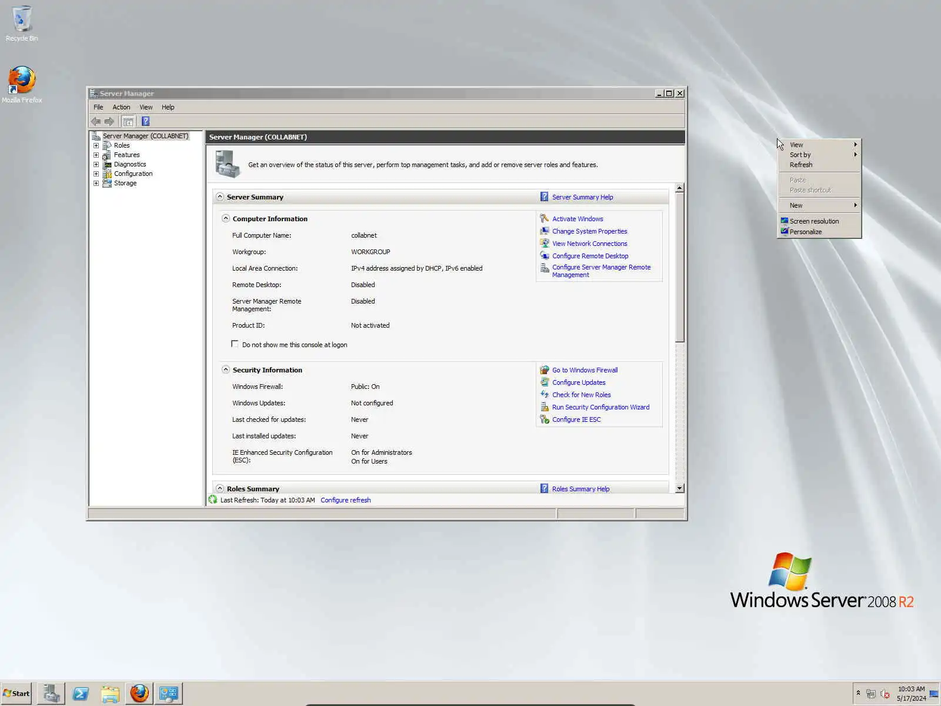Expand the Storage tree node
Viewport: 941px width, 706px height.
pyautogui.click(x=96, y=183)
